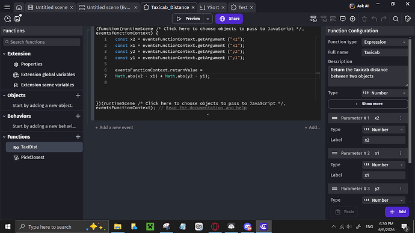This screenshot has width=415, height=233.
Task: Open Parameter #2 Type dropdown
Action: pos(384,165)
